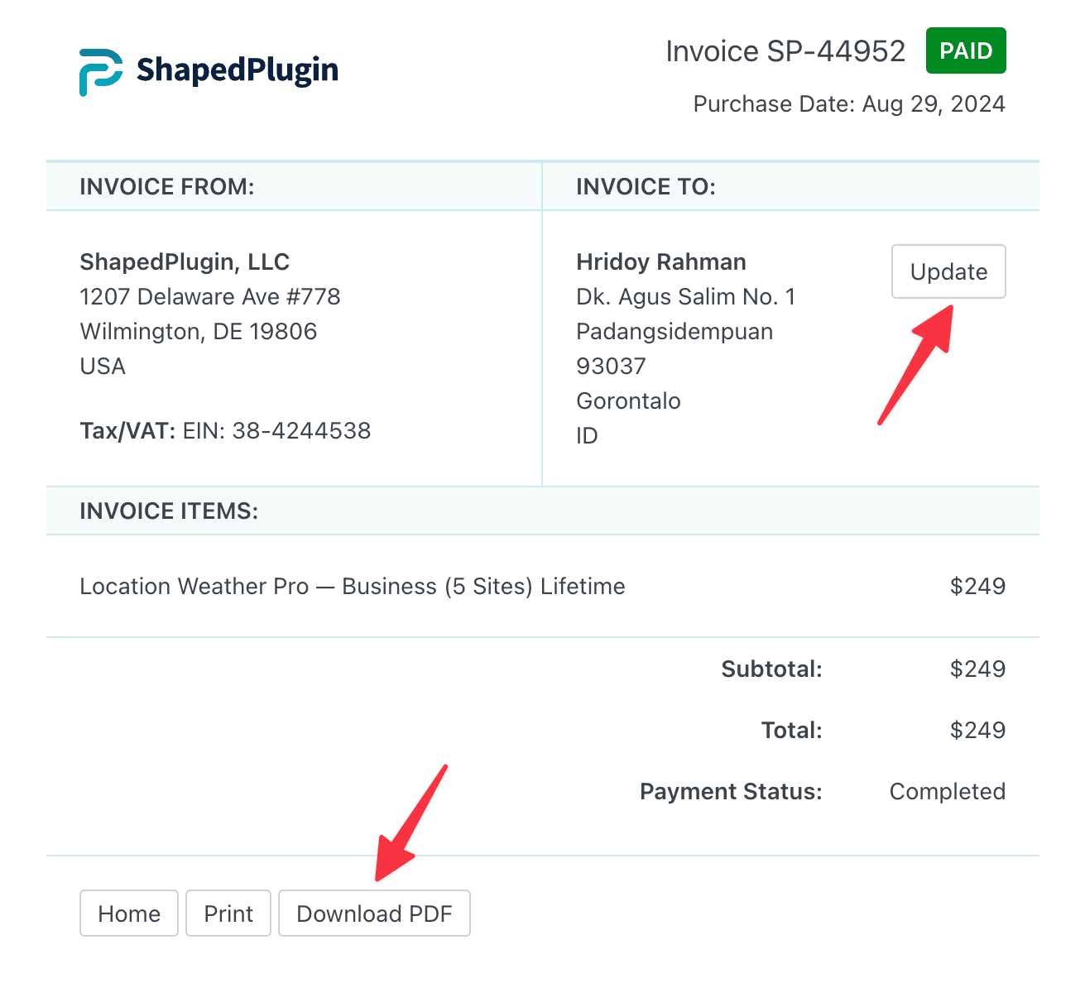Viewport: 1085px width, 988px height.
Task: Click the INVOICE ITEMS section header
Action: 169,511
